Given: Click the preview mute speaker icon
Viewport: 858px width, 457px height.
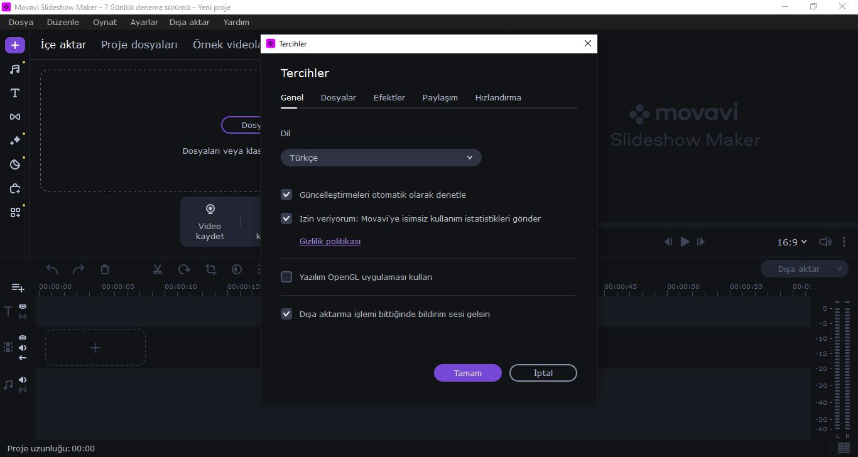Looking at the screenshot, I should point(825,242).
